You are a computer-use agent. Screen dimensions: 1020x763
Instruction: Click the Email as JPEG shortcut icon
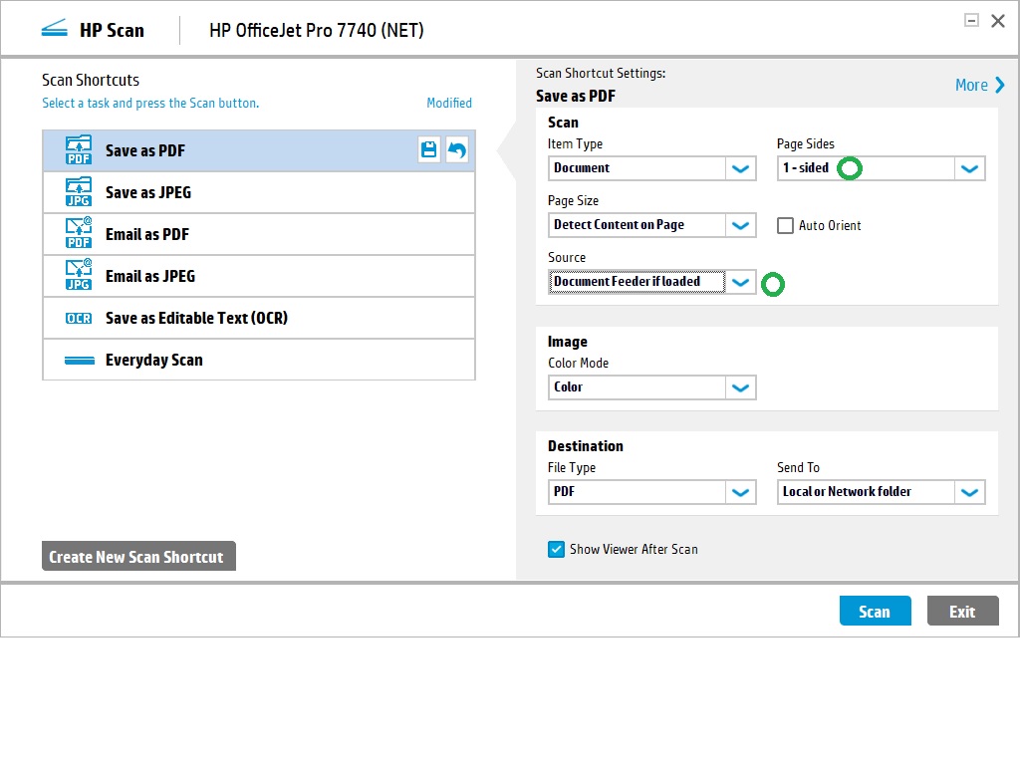coord(78,275)
